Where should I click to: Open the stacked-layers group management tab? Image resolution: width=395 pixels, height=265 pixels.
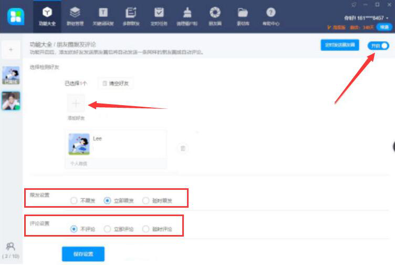pyautogui.click(x=75, y=17)
